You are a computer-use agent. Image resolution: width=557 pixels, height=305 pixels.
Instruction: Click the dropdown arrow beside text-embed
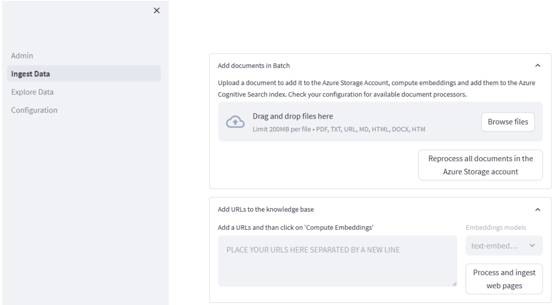532,246
